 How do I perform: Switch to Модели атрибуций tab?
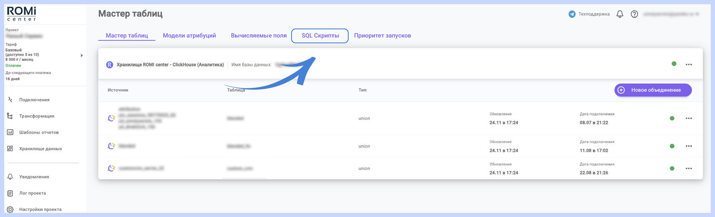click(189, 36)
